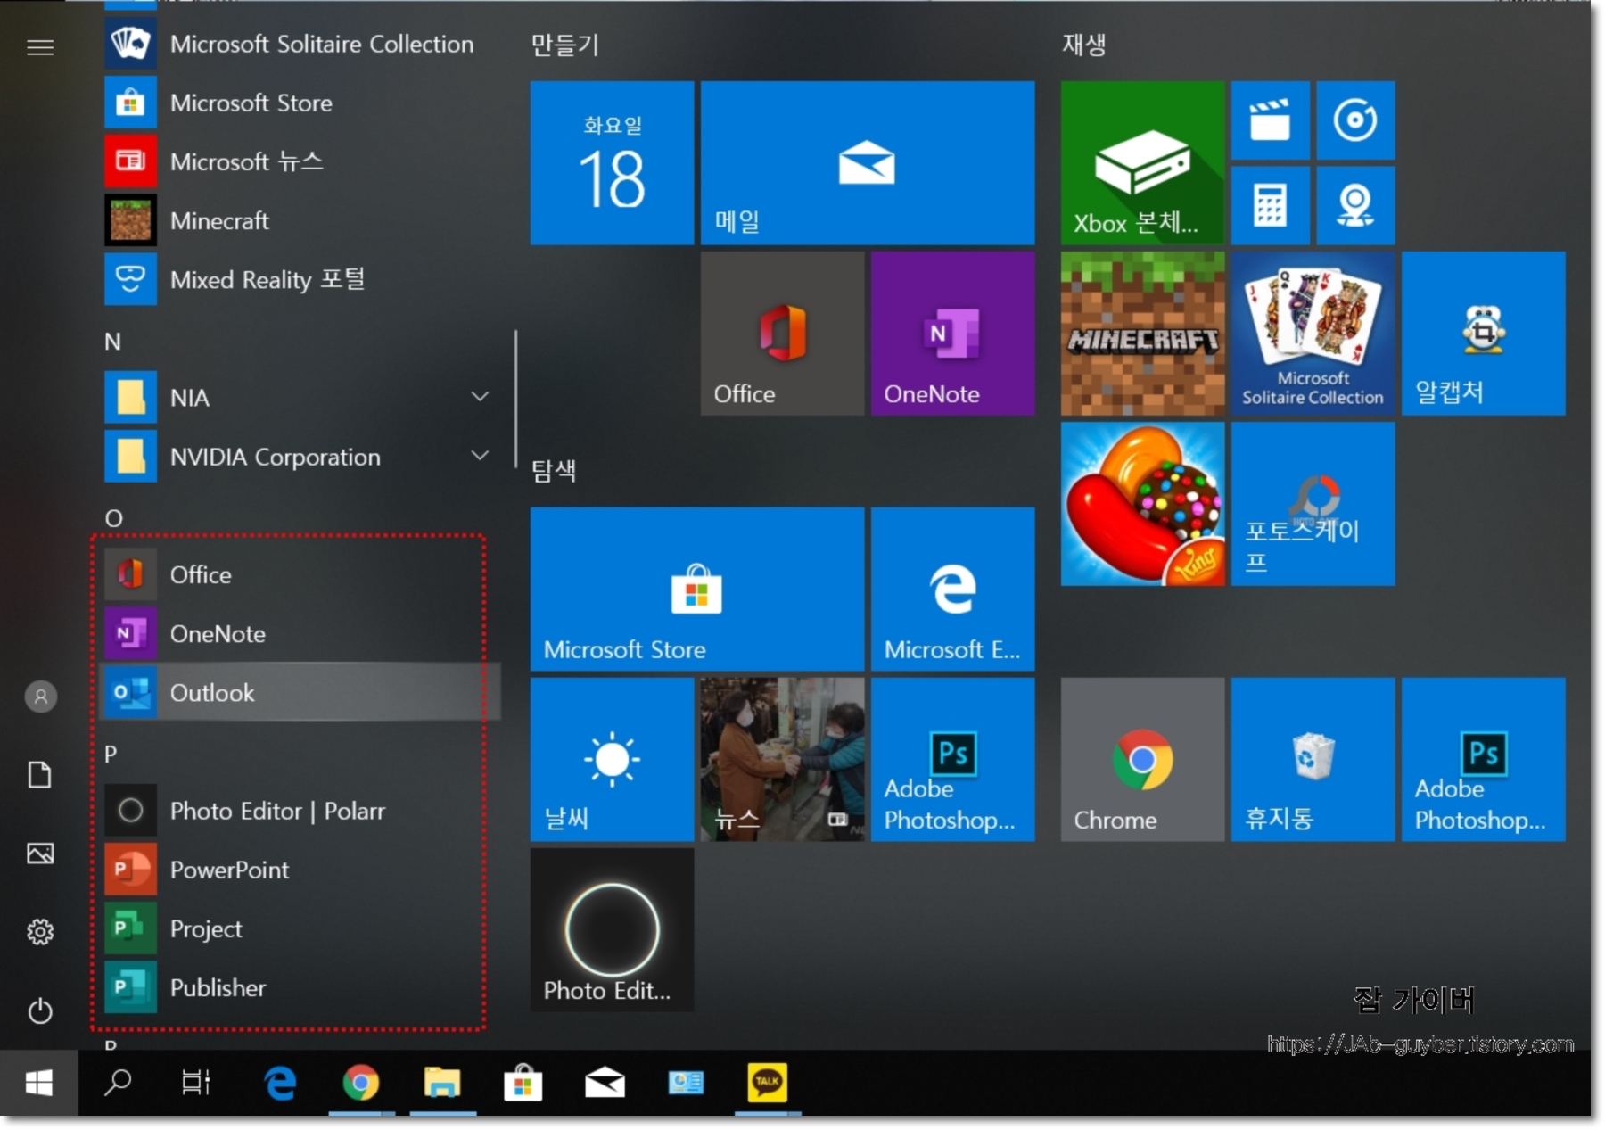This screenshot has height=1130, width=1605.
Task: Click the 탐색 group title
Action: click(554, 470)
